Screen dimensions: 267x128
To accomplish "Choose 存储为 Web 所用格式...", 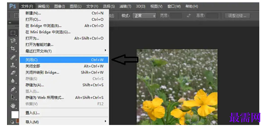I will pyautogui.click(x=64, y=97).
